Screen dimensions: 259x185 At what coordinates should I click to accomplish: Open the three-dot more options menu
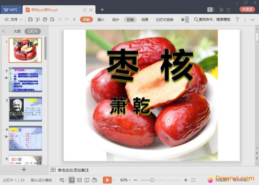click(245, 20)
